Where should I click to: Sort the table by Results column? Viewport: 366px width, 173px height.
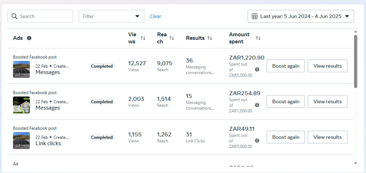point(210,38)
